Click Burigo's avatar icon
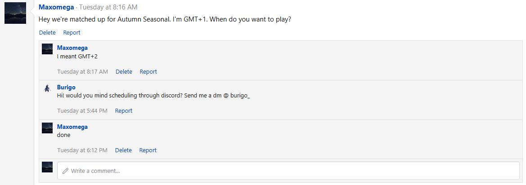Screen dimensions: 526x185 pos(47,88)
